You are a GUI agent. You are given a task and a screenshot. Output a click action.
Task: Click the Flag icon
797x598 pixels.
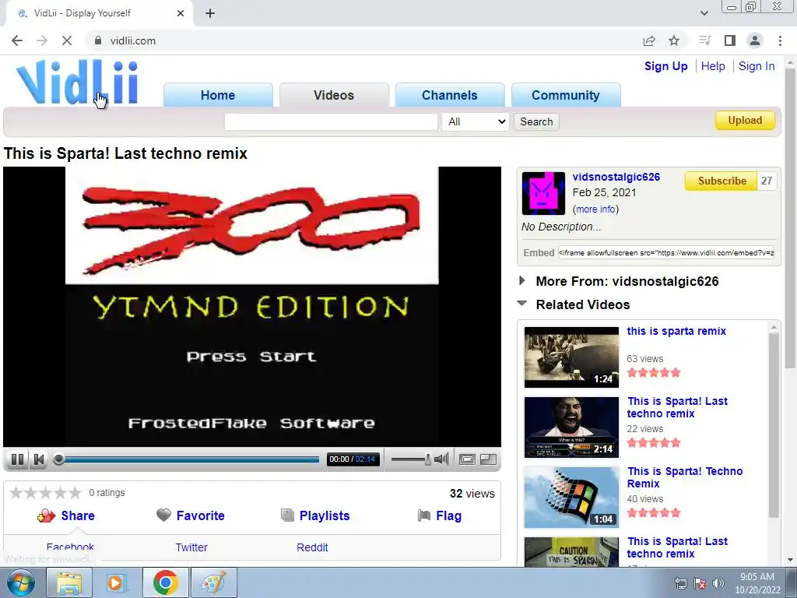(424, 515)
